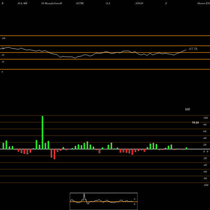Click the 0 label on the RSI axis
The image size is (210, 210).
point(2,72)
